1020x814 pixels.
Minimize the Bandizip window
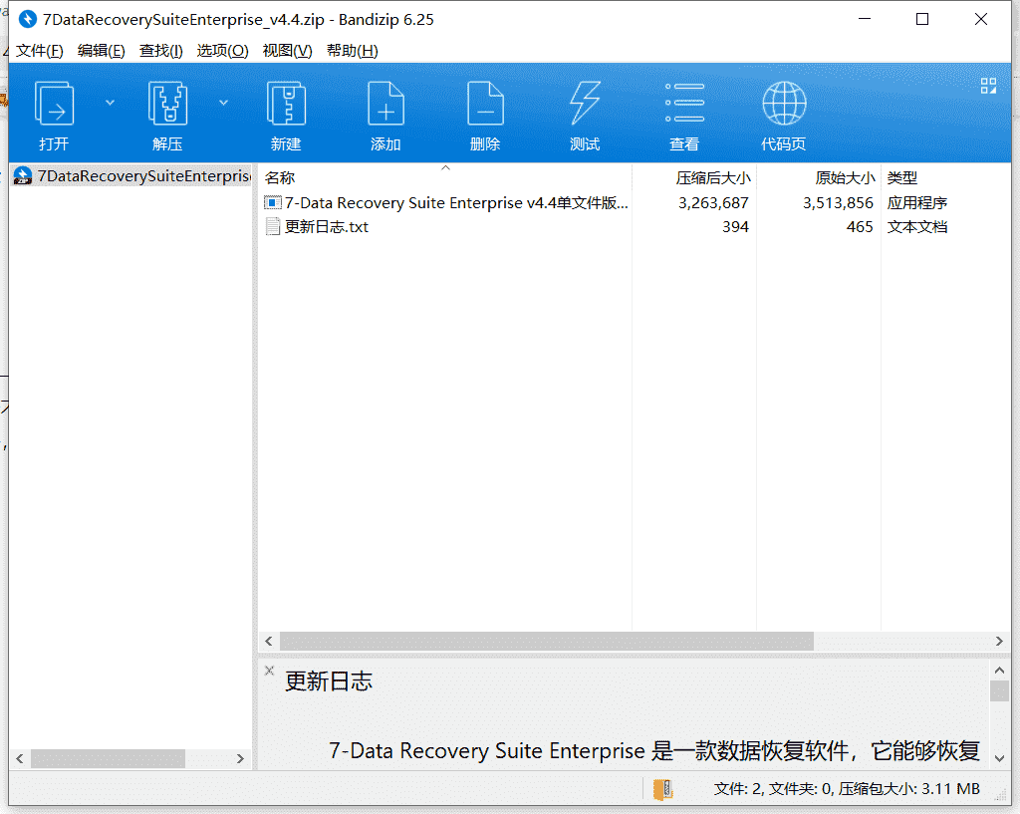[865, 19]
